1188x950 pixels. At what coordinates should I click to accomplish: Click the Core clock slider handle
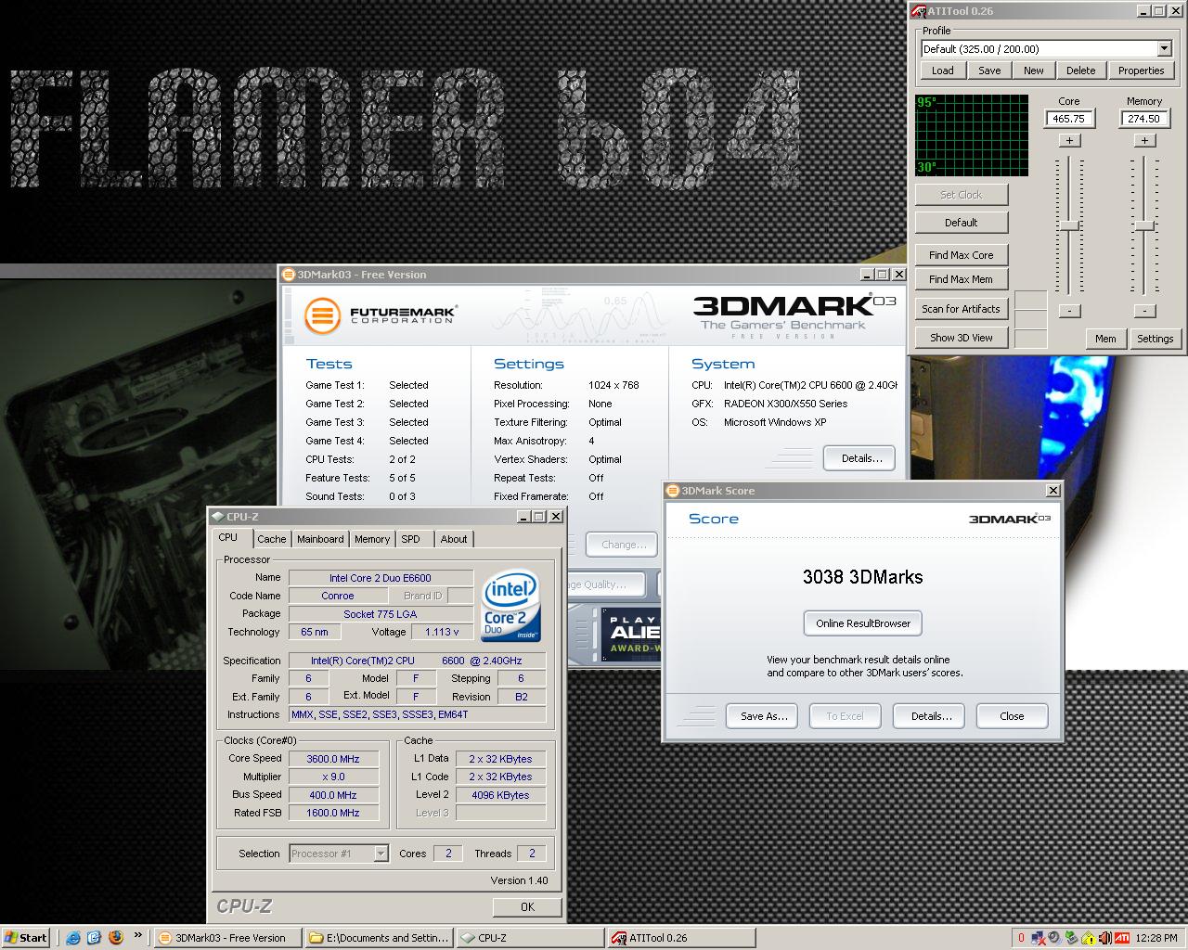point(1069,226)
